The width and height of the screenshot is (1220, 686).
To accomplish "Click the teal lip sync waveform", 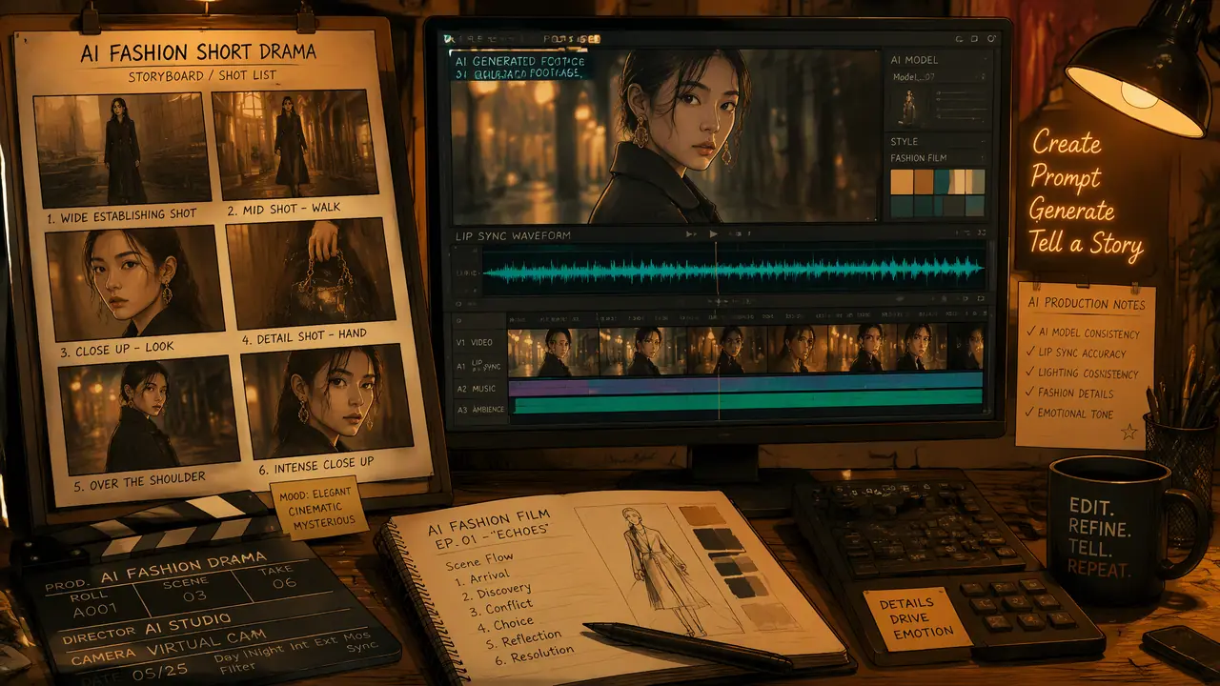I will [x=734, y=271].
